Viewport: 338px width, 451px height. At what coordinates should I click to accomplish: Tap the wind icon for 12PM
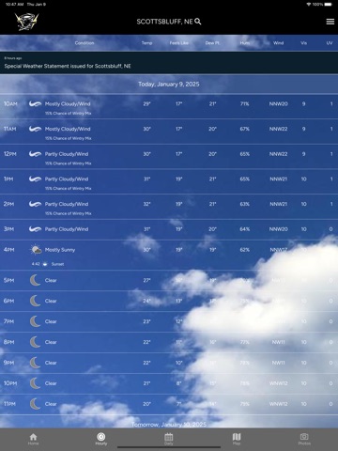pyautogui.click(x=35, y=154)
